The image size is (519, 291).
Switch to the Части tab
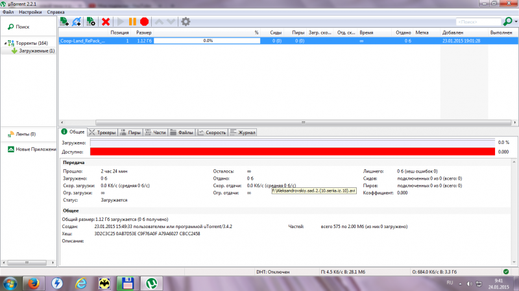pos(156,133)
